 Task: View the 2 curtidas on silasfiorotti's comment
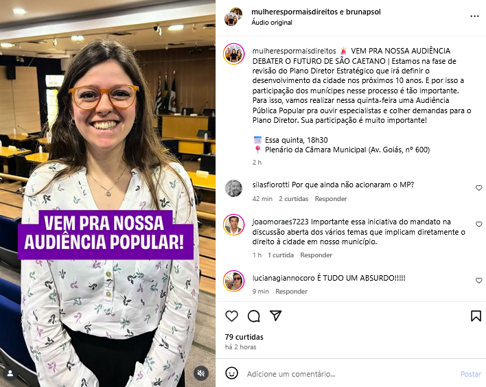click(x=294, y=198)
